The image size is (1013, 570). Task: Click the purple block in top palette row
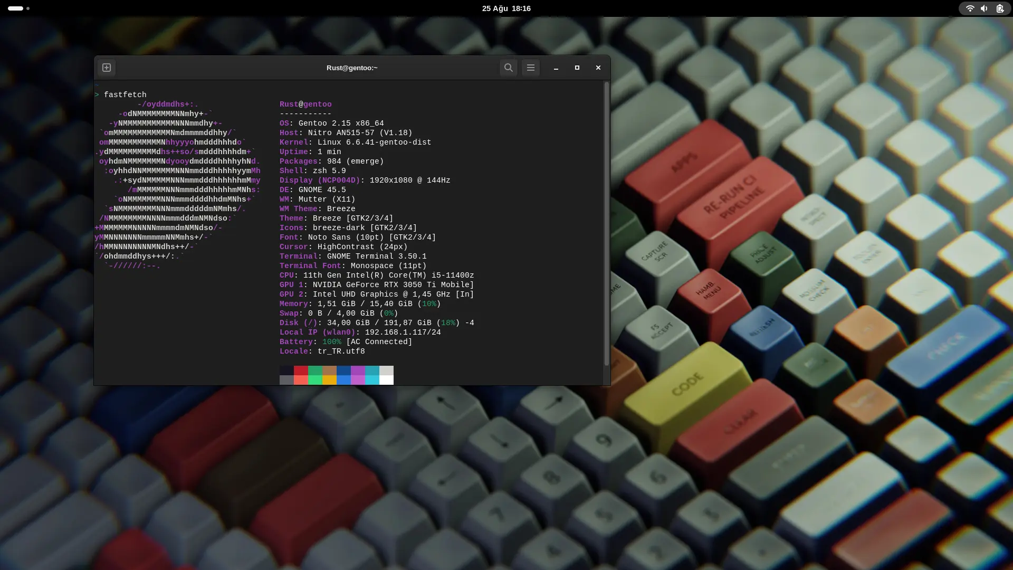pos(358,370)
